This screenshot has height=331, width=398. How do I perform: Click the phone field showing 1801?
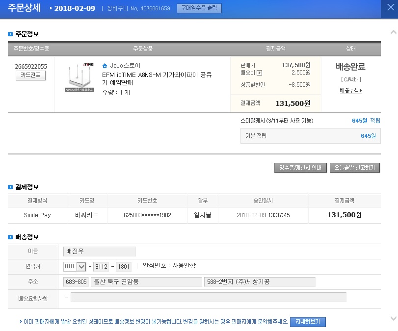[x=124, y=267]
